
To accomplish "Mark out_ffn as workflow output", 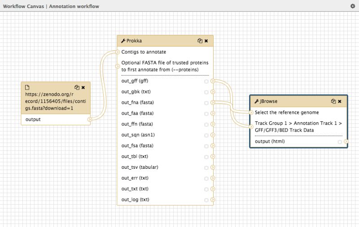I will 206,124.
